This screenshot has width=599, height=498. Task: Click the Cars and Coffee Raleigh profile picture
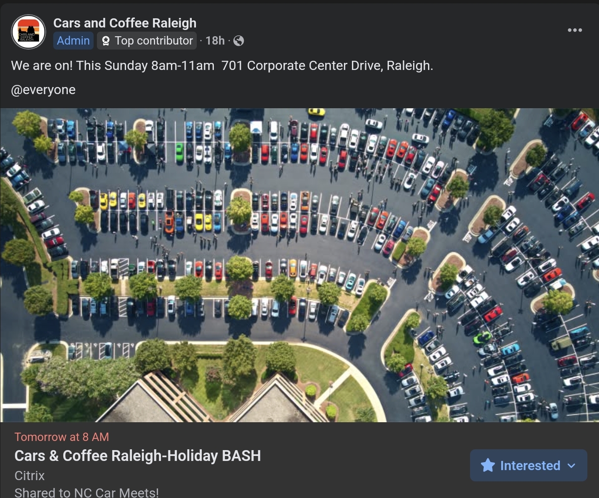[28, 32]
